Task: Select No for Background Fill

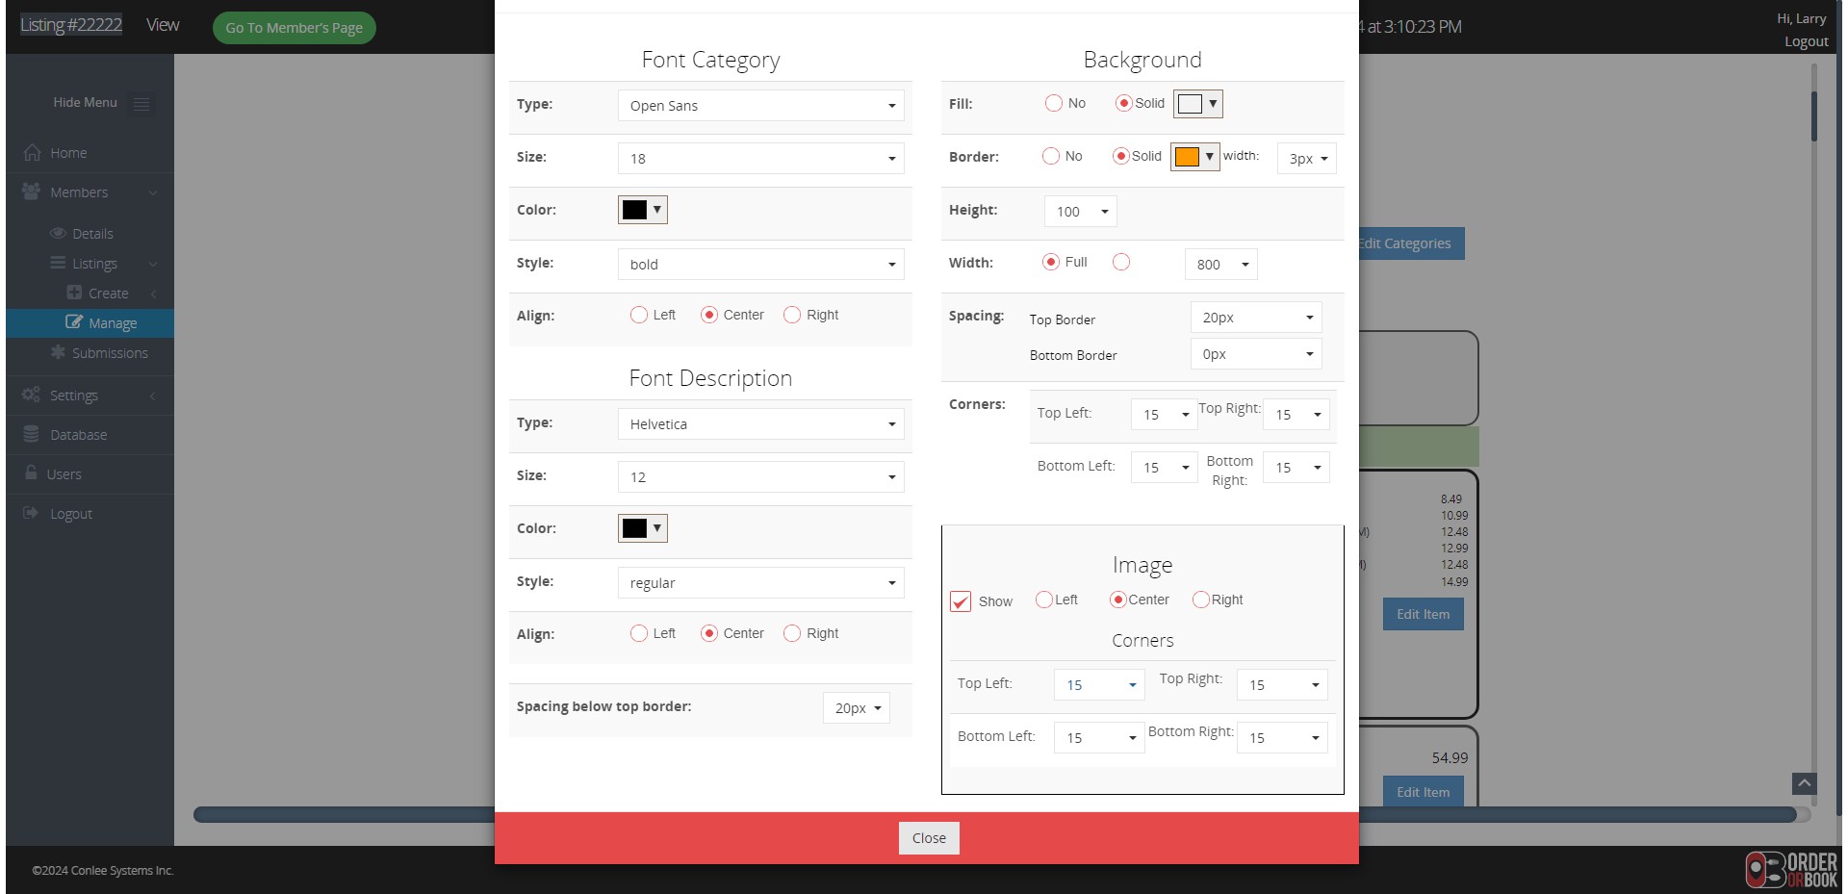Action: pos(1054,103)
